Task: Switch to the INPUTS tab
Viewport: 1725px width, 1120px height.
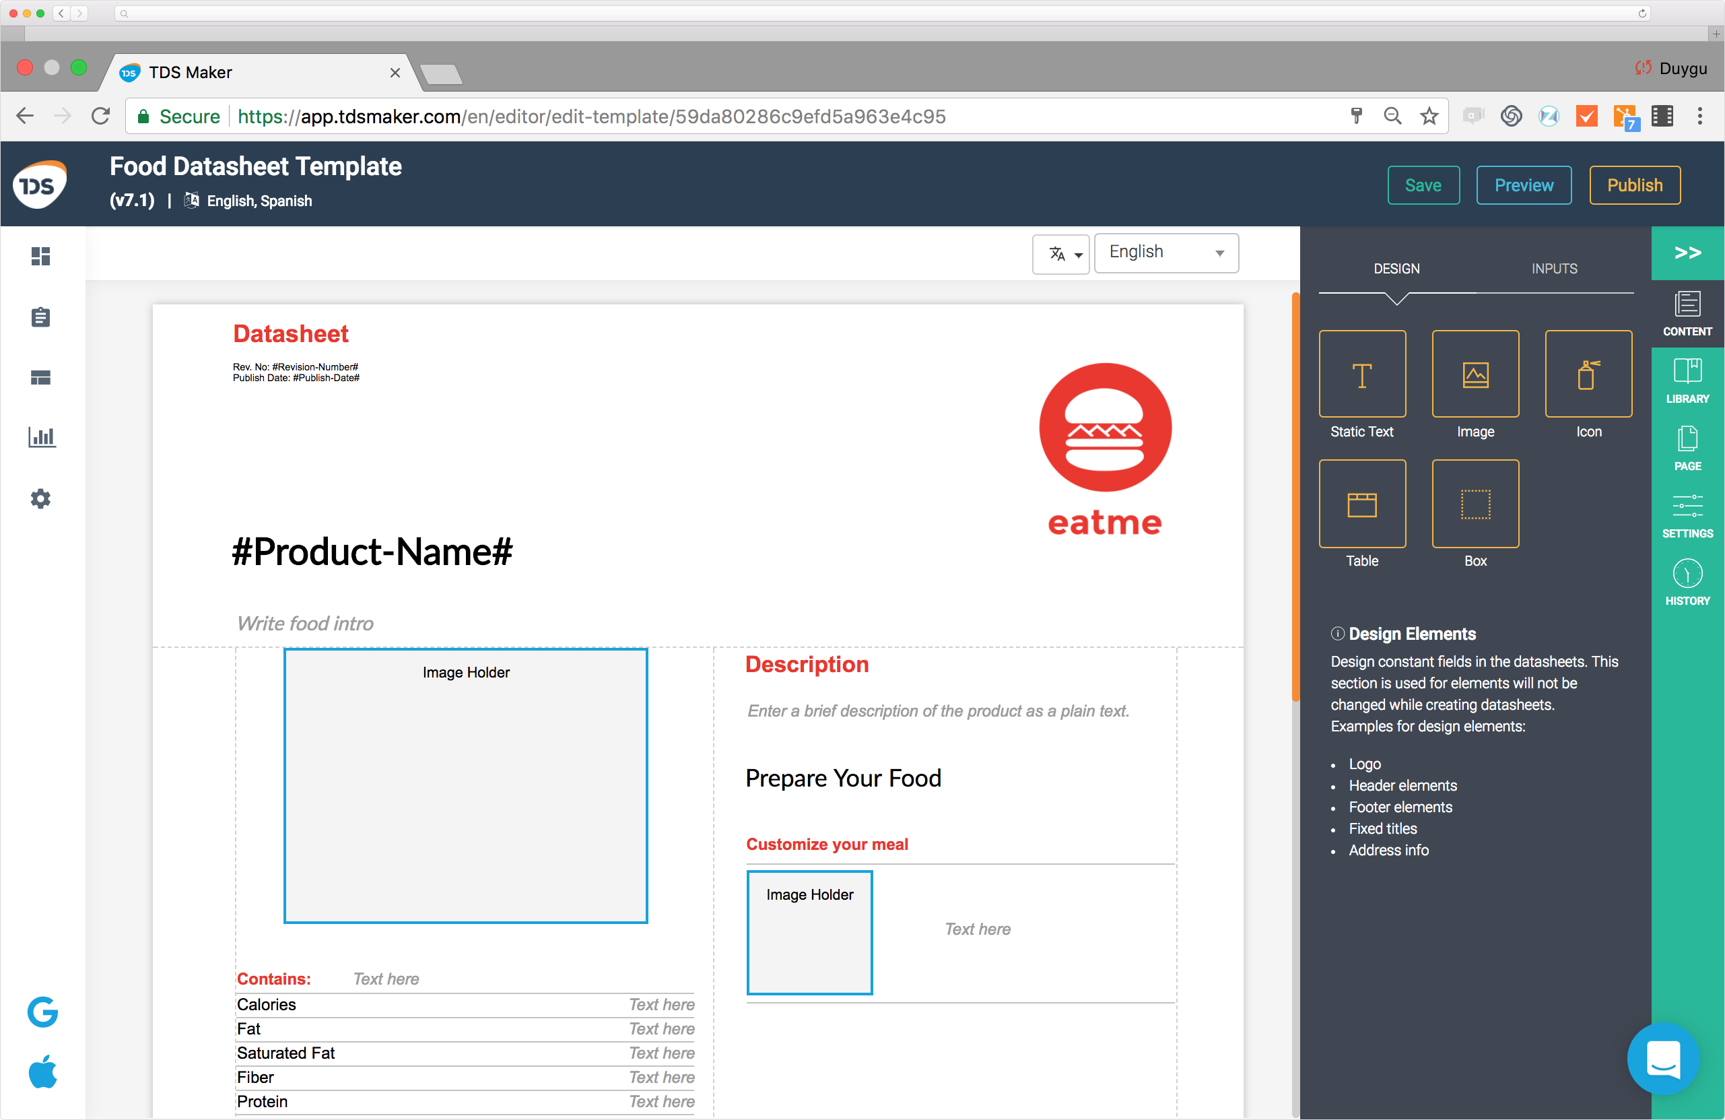Action: [x=1554, y=268]
